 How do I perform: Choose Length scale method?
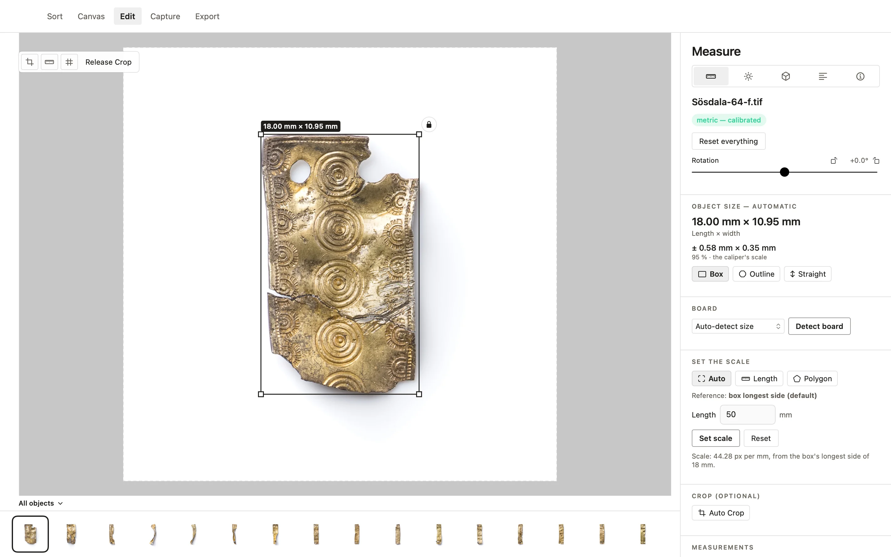tap(759, 378)
